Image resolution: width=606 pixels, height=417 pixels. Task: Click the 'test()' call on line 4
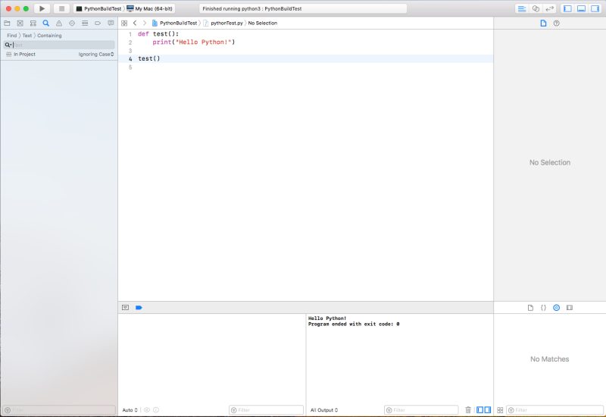(x=149, y=59)
